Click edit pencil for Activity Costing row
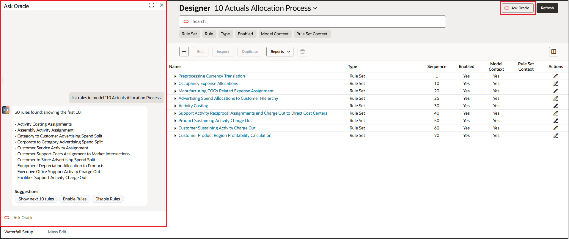This screenshot has width=569, height=239. coord(556,106)
